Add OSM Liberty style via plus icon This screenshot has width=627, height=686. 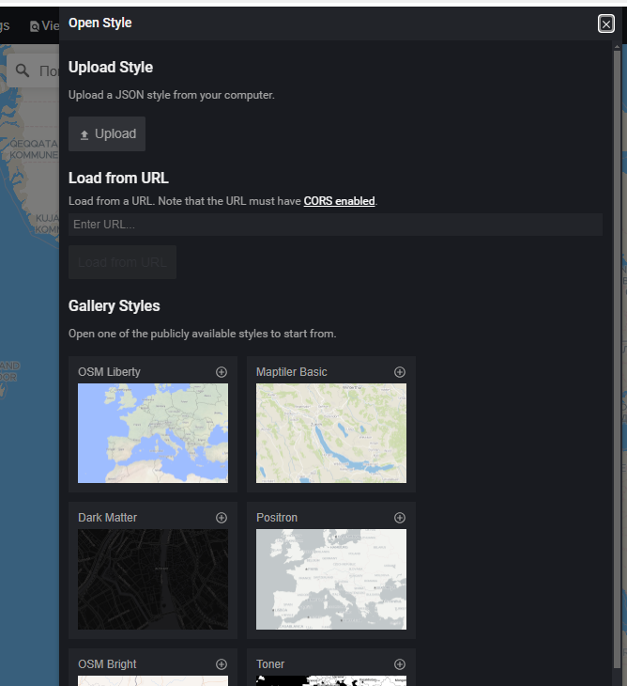222,372
